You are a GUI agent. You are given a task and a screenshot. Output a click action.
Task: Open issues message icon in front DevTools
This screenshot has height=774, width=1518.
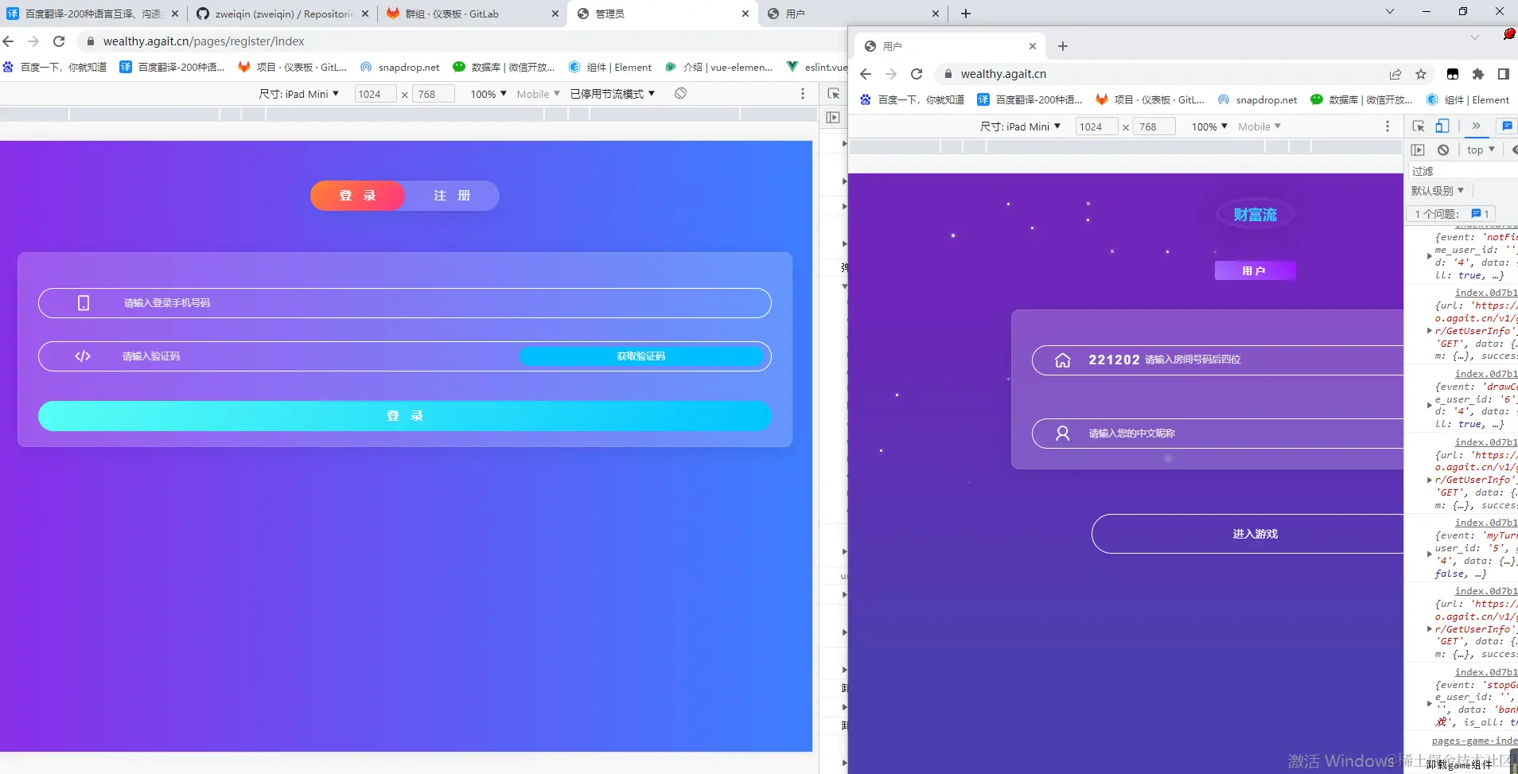click(1507, 126)
